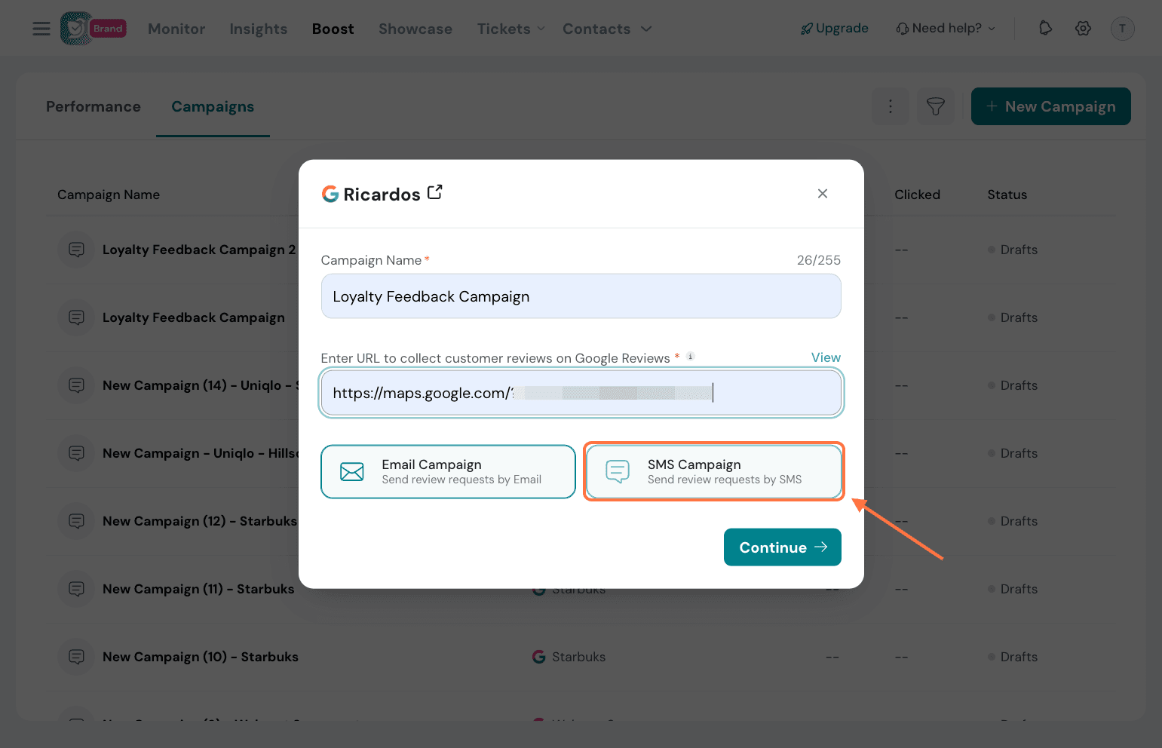
Task: Click the user avatar T icon
Action: (x=1123, y=29)
